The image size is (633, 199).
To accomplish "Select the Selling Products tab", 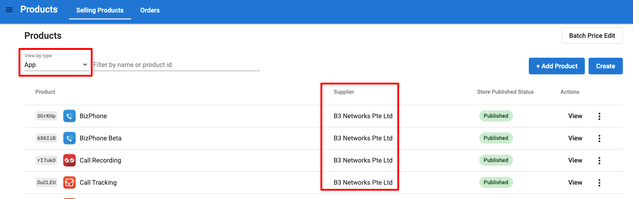I will pyautogui.click(x=100, y=10).
